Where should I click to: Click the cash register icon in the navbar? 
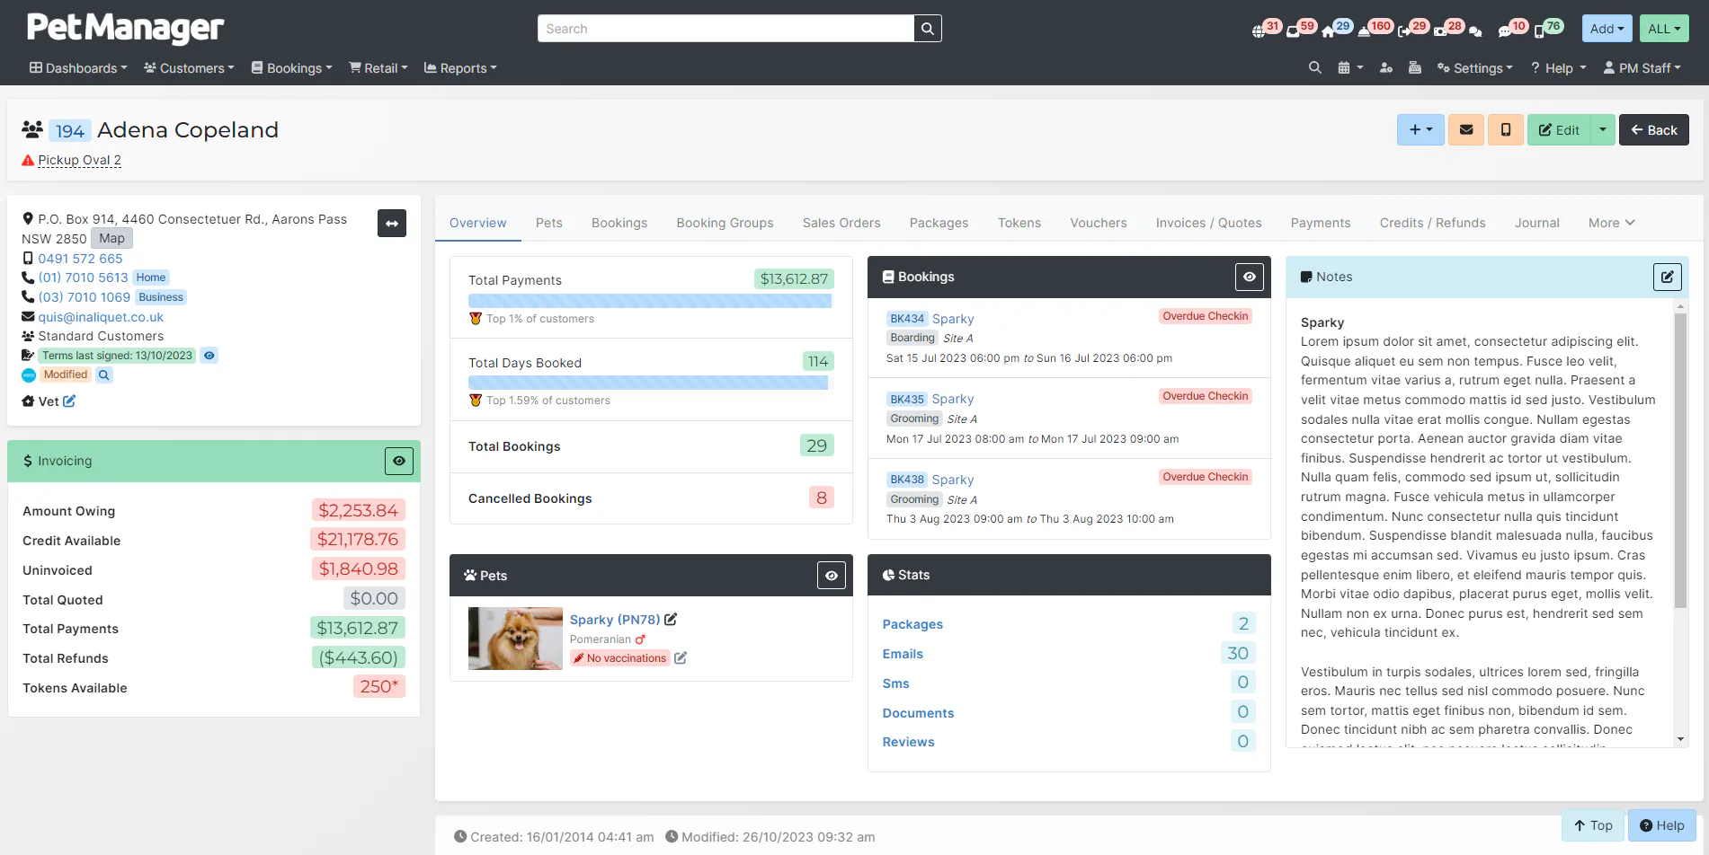(1415, 67)
